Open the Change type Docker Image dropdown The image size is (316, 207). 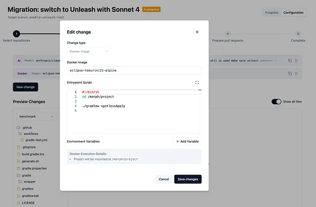(x=89, y=51)
